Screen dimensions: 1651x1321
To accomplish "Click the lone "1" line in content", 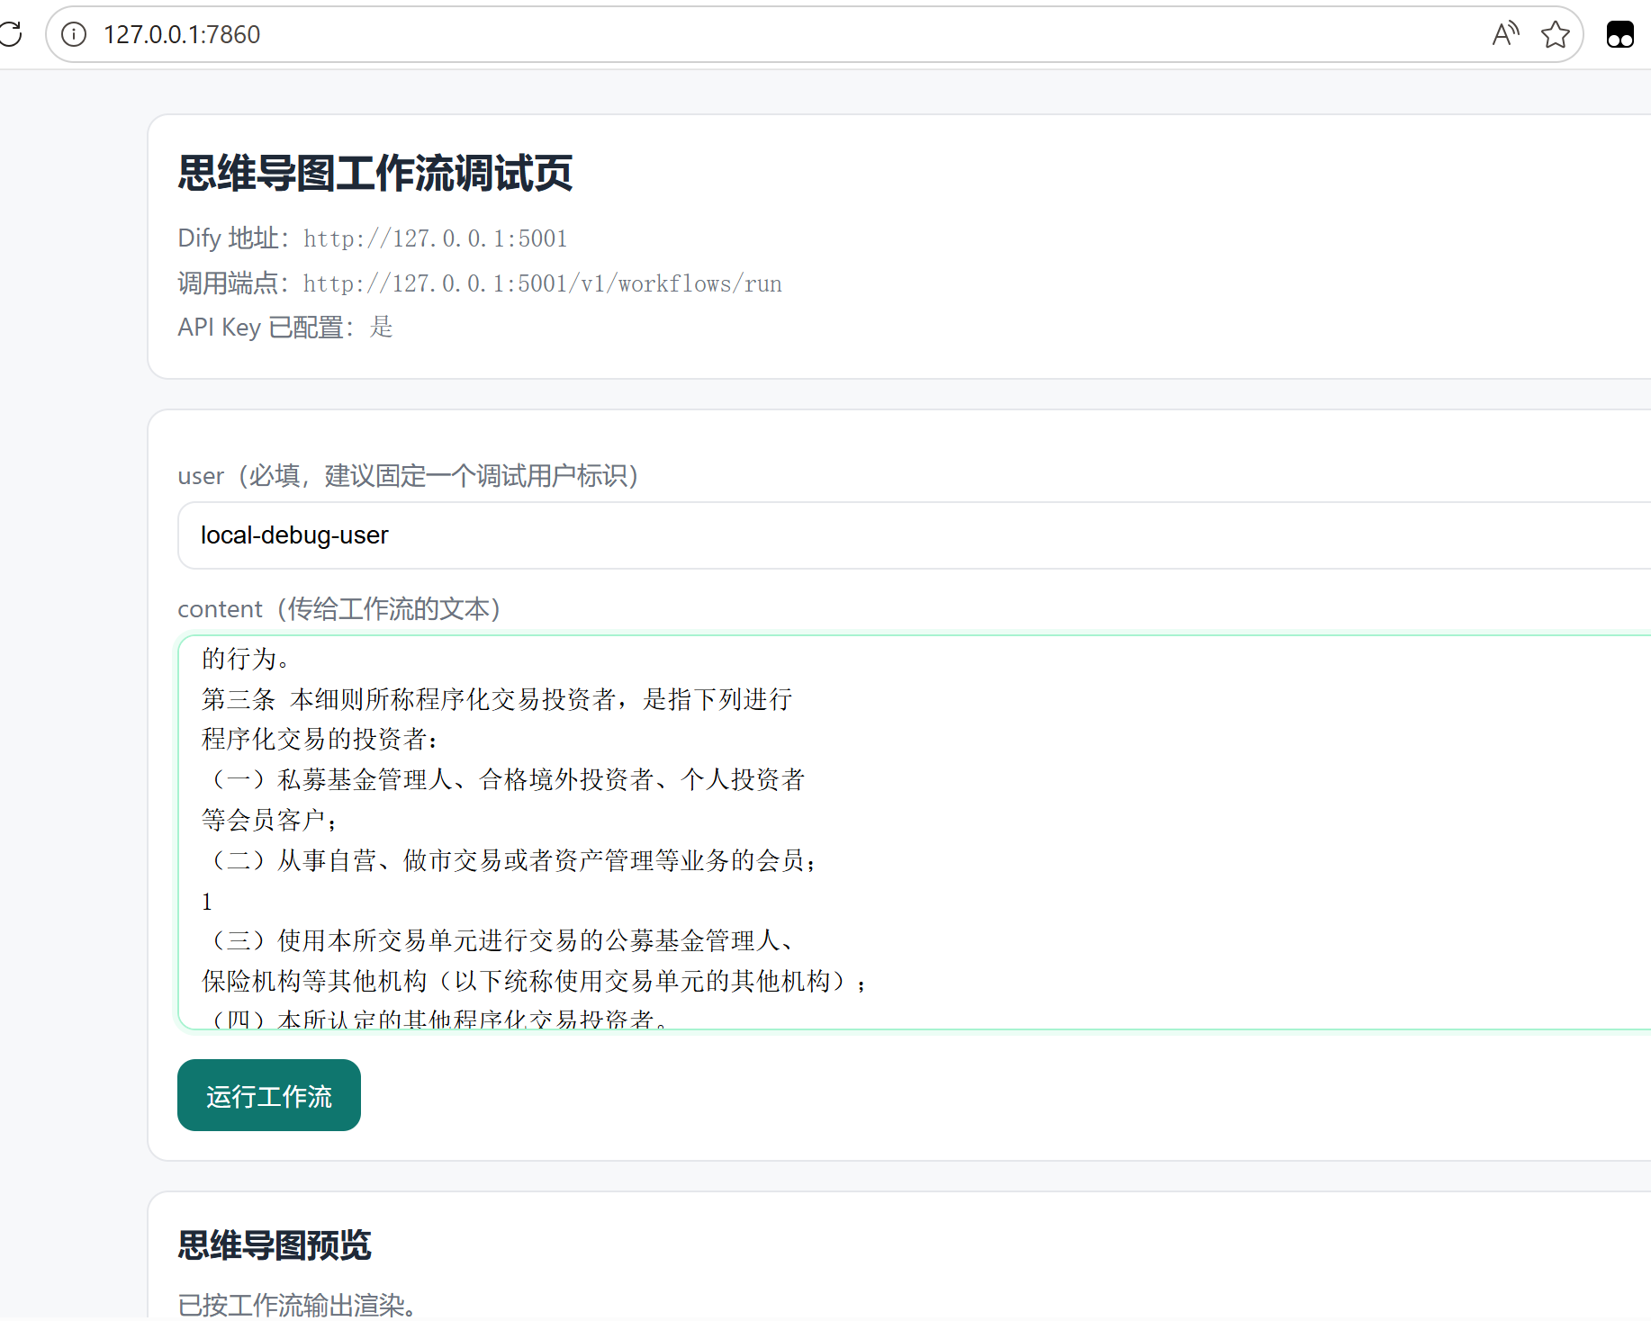I will pyautogui.click(x=207, y=901).
